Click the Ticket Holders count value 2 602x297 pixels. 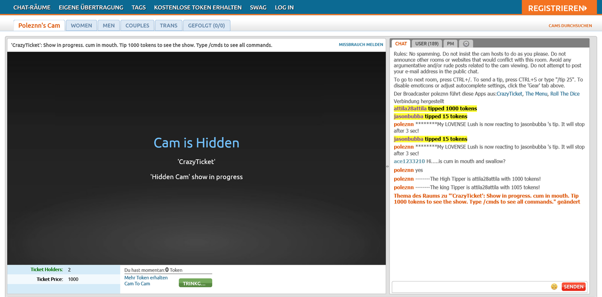[x=69, y=270]
